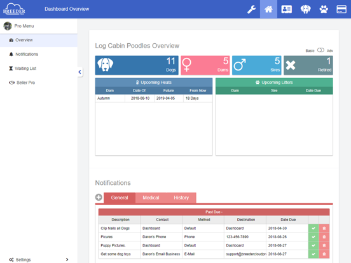Click the Daron's Email Business contact cell
351x263 pixels.
[161, 254]
